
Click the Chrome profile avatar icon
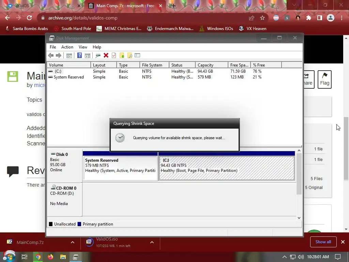click(x=331, y=18)
